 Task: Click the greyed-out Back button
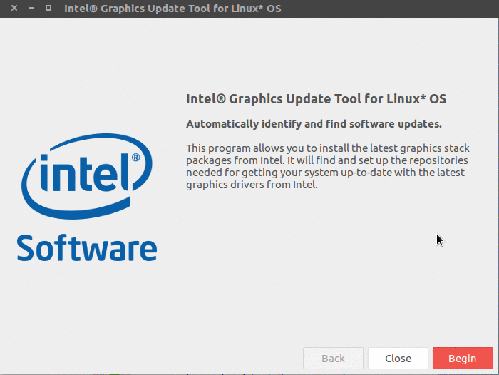click(333, 358)
